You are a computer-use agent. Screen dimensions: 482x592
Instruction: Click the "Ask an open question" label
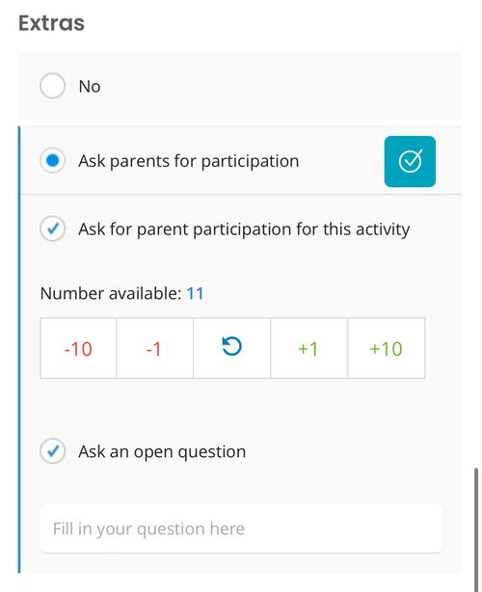(x=162, y=452)
